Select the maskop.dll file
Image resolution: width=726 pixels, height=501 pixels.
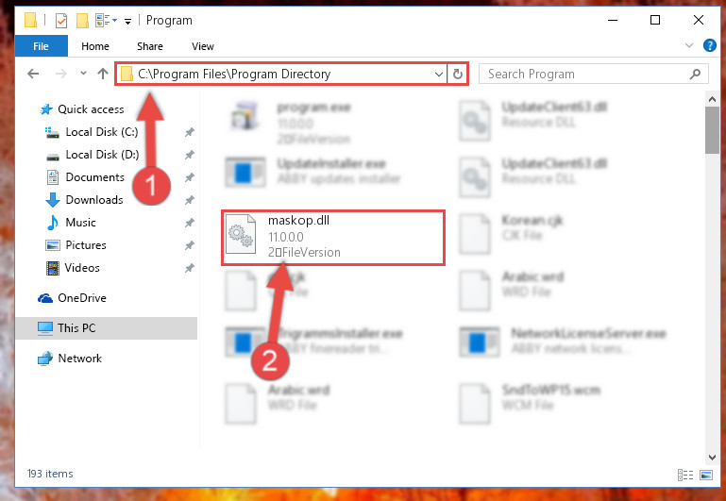click(x=333, y=238)
